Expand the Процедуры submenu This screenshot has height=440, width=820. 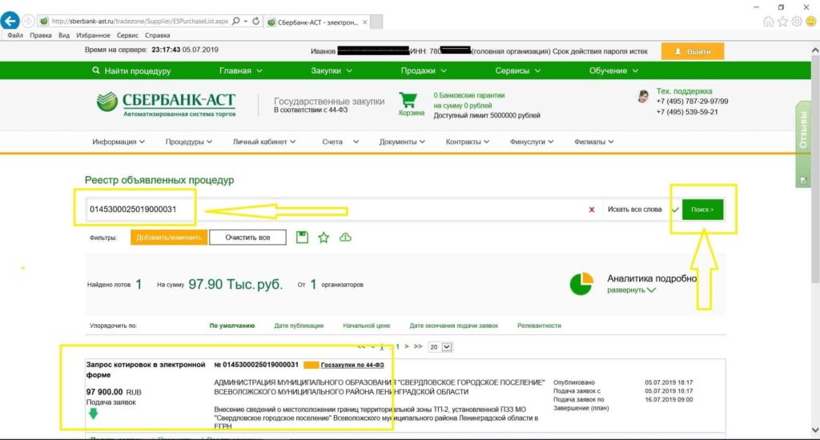coord(189,142)
